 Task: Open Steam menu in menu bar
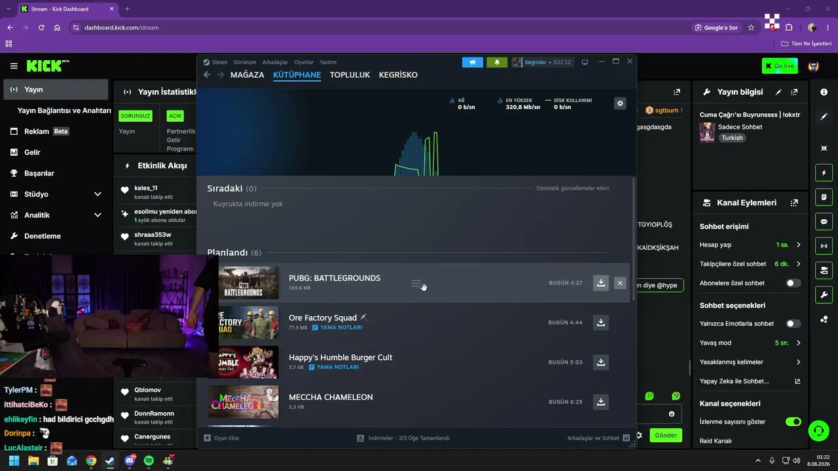[219, 62]
